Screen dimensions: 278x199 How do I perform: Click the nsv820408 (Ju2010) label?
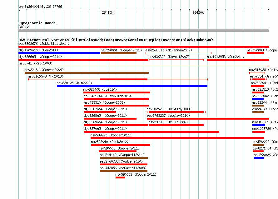tap(100, 89)
